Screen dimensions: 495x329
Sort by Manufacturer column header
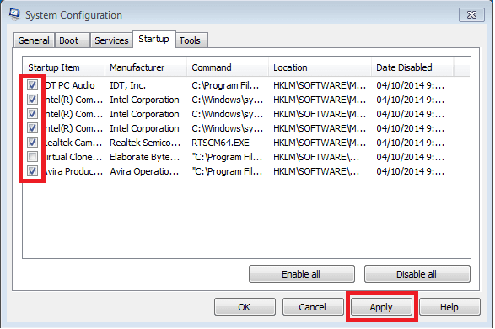tap(146, 67)
